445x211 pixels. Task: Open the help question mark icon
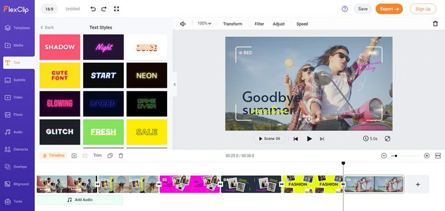(345, 9)
